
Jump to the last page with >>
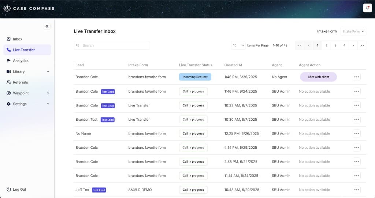pyautogui.click(x=362, y=46)
